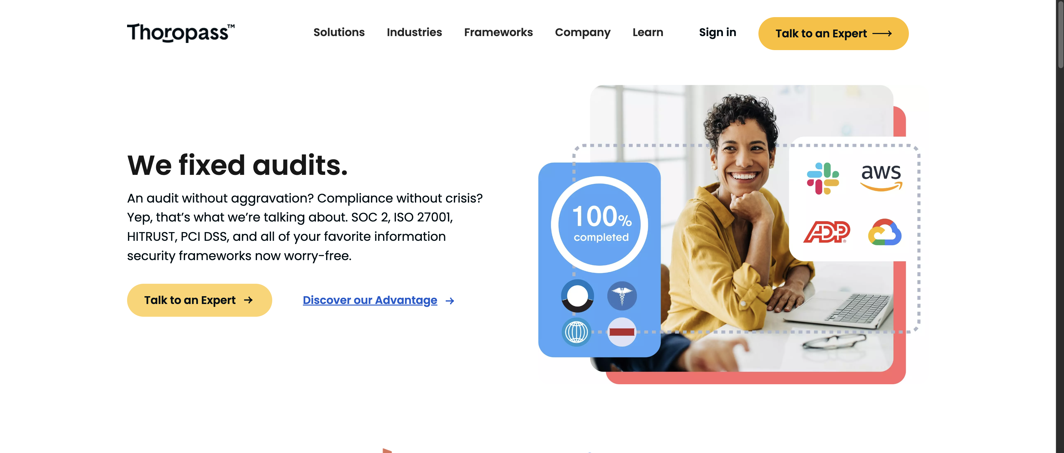Viewport: 1064px width, 453px height.
Task: Follow the Discover our Advantage link
Action: click(x=370, y=300)
